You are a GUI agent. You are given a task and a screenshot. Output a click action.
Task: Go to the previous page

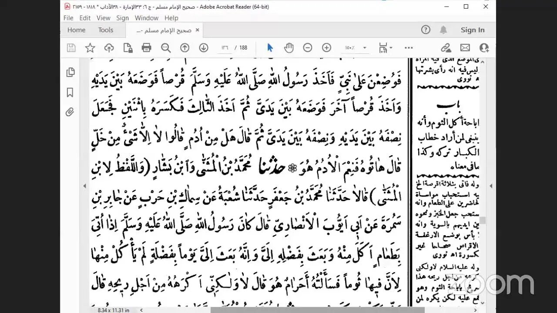coord(185,48)
